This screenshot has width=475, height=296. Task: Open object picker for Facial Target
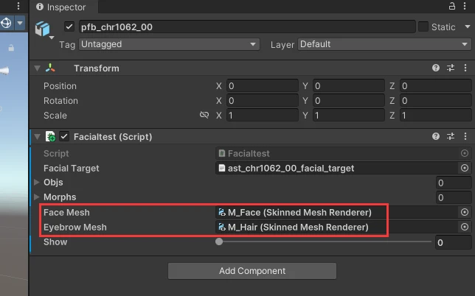click(465, 168)
